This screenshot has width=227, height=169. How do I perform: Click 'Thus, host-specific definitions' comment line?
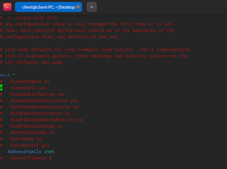point(87,30)
